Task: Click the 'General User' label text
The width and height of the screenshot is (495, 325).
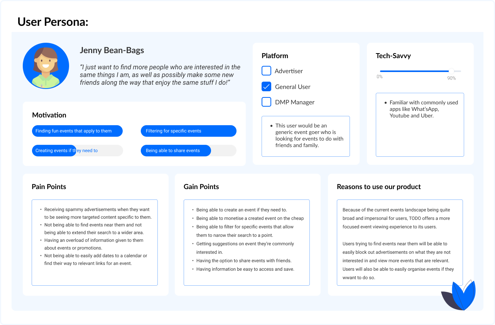Action: [292, 87]
